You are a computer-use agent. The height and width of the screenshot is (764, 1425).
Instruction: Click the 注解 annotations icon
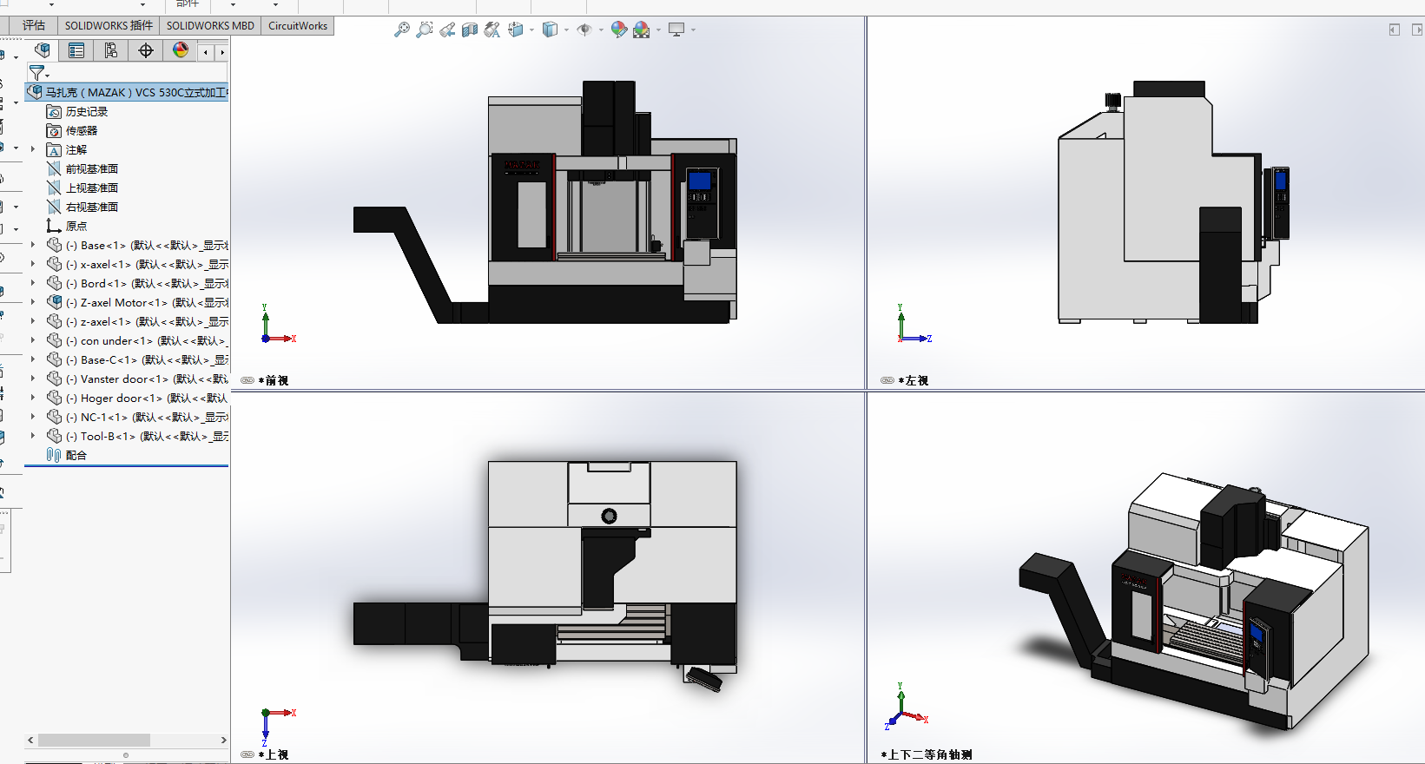54,149
